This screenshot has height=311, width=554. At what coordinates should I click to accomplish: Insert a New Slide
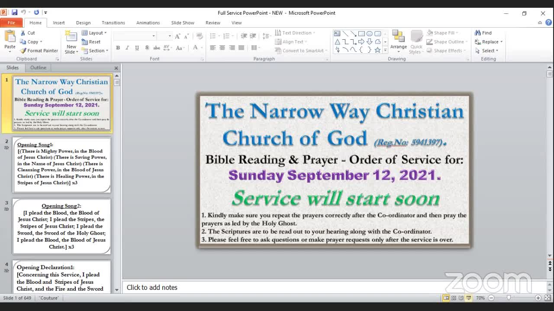pyautogui.click(x=71, y=42)
